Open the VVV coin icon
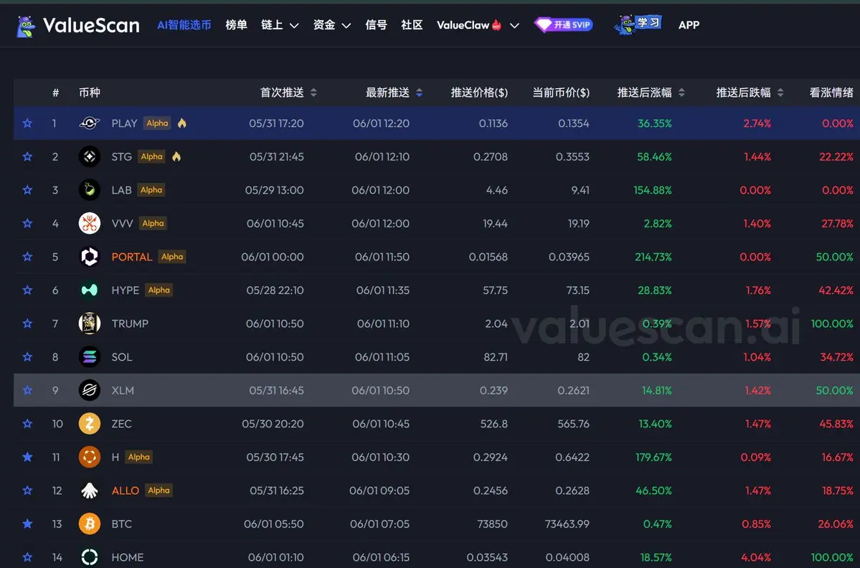The width and height of the screenshot is (860, 568). pos(90,224)
